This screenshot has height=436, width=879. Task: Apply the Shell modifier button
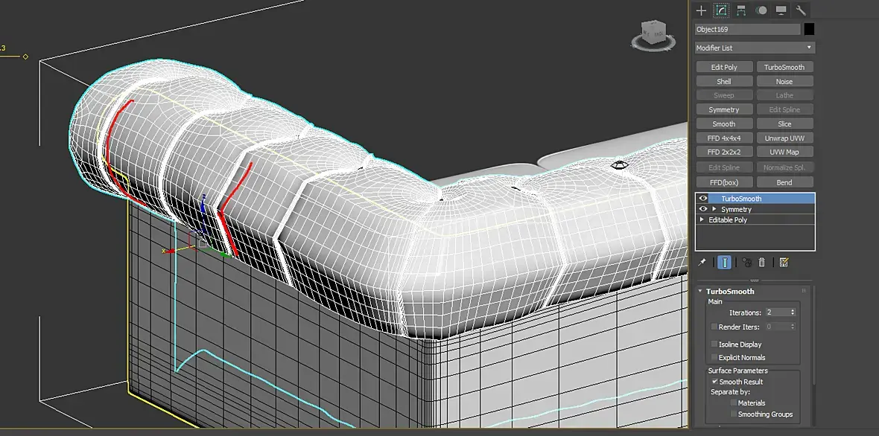[x=724, y=81]
